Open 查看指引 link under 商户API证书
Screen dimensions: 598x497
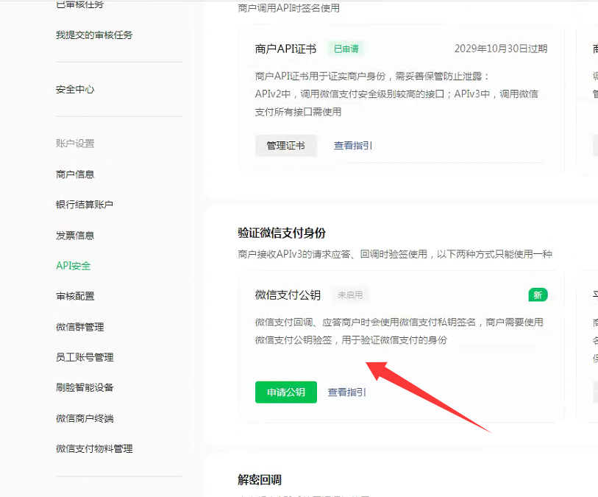point(353,146)
